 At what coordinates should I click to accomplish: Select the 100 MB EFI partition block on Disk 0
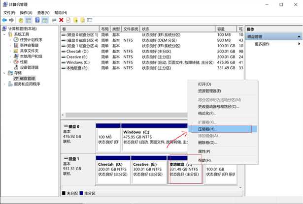(108, 138)
